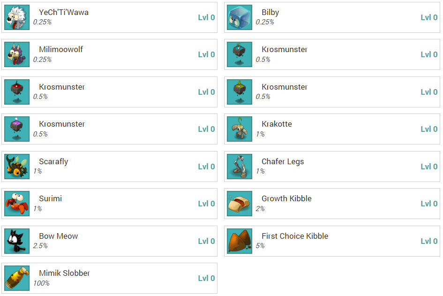Click the Mimik Slobber bottle icon
443x296 pixels.
tap(17, 278)
